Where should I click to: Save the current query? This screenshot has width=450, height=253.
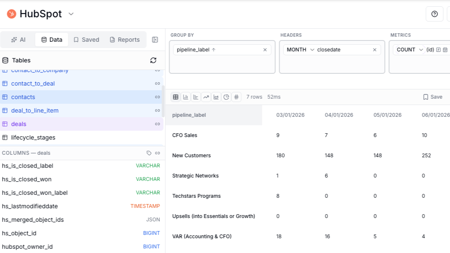(433, 97)
